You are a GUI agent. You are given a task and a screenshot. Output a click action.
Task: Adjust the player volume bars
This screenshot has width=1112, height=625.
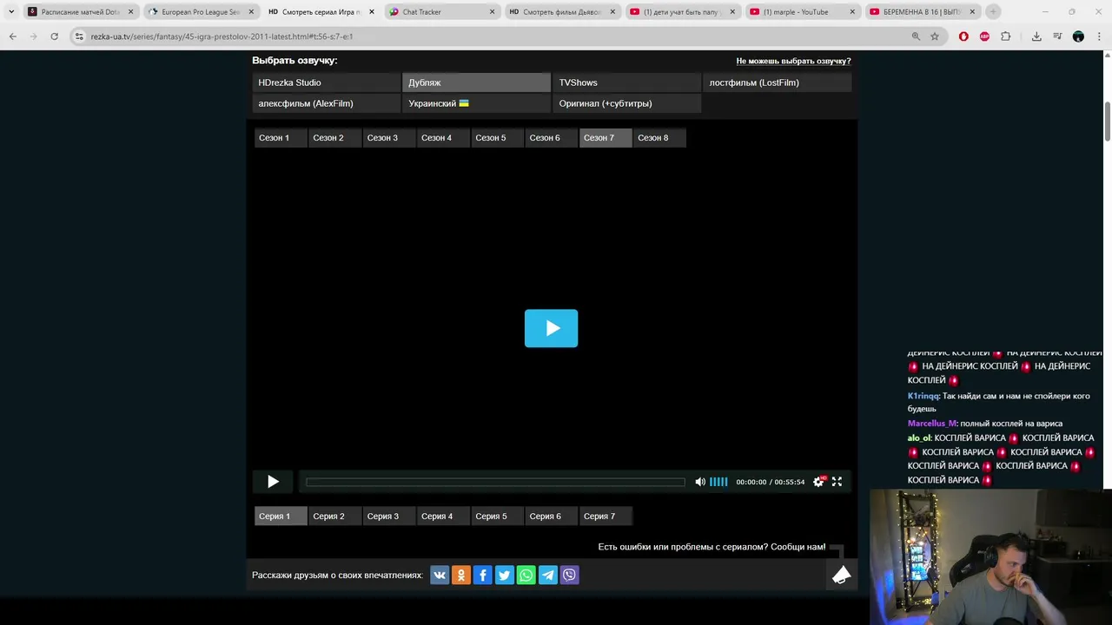pyautogui.click(x=718, y=482)
